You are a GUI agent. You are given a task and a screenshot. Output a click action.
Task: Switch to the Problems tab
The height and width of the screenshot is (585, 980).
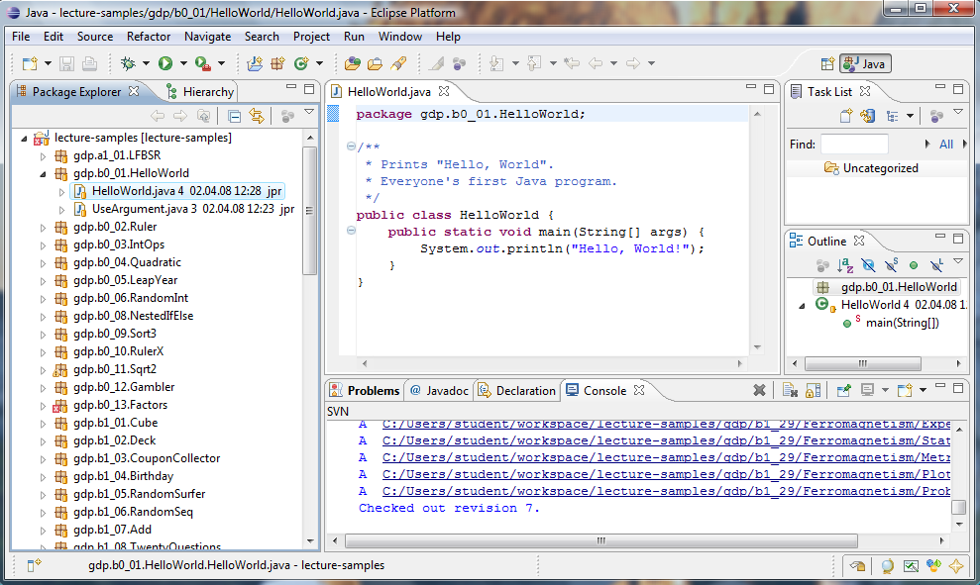coord(365,391)
